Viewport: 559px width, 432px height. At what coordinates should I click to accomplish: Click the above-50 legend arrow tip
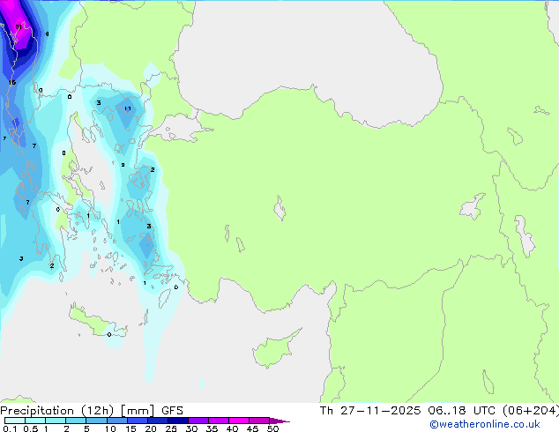(x=279, y=421)
